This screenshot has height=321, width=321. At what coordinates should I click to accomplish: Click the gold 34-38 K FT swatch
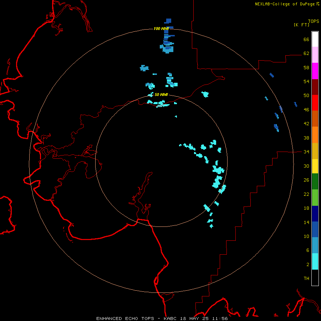pyautogui.click(x=315, y=151)
